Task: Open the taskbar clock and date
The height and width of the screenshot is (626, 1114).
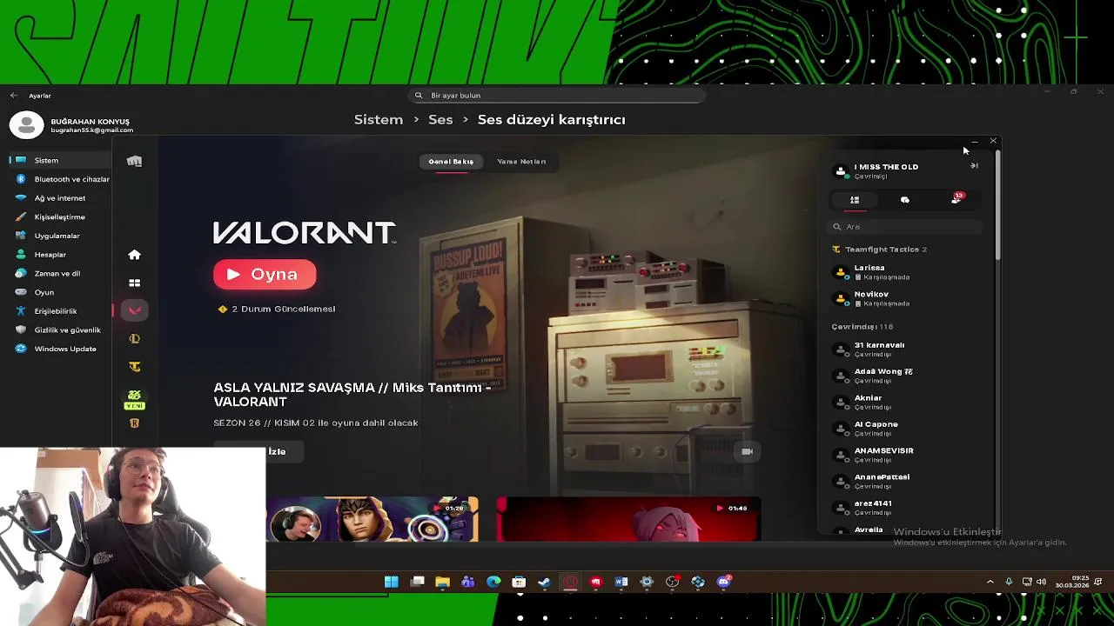Action: click(1071, 582)
